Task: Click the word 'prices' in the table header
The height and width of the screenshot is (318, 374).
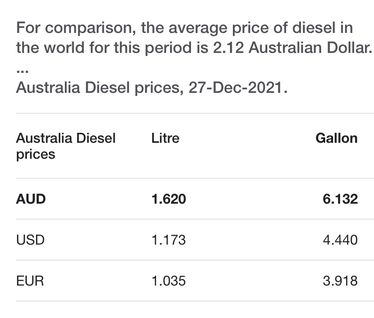Action: 35,154
